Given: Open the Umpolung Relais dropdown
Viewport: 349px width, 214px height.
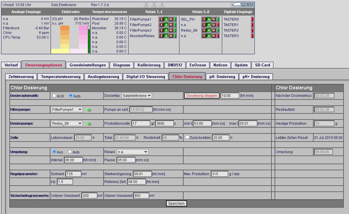Looking at the screenshot, I should (x=132, y=152).
